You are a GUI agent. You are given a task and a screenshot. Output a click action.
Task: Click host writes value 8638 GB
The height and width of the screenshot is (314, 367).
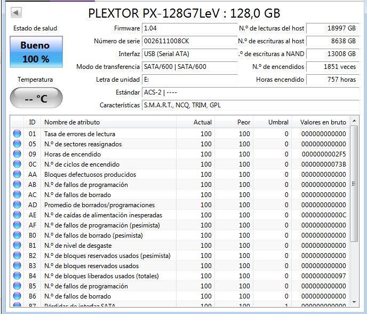(333, 41)
